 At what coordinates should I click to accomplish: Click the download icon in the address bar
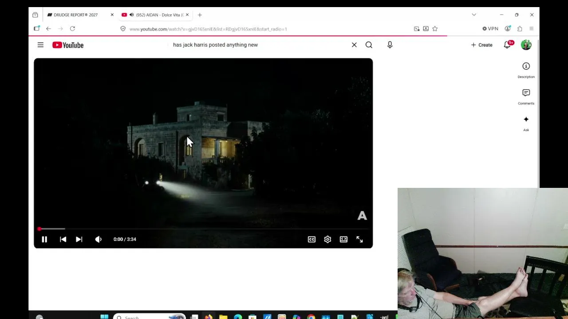pos(426,29)
